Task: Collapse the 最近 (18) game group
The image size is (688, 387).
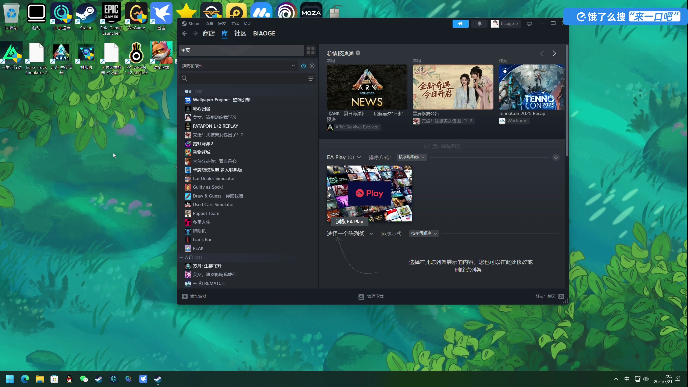Action: click(x=181, y=92)
